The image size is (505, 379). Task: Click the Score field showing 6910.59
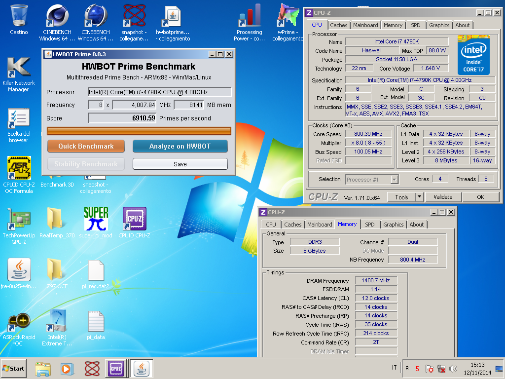click(x=122, y=118)
